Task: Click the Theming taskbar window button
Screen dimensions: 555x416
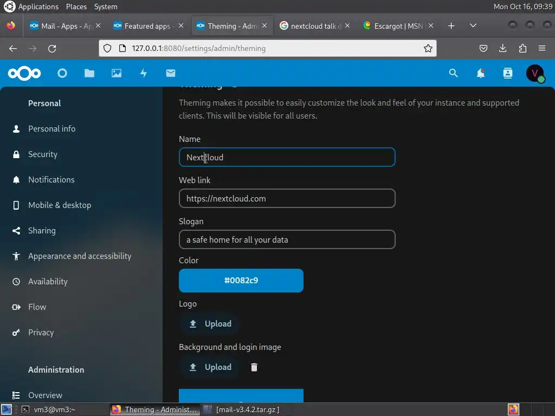Action: (154, 409)
